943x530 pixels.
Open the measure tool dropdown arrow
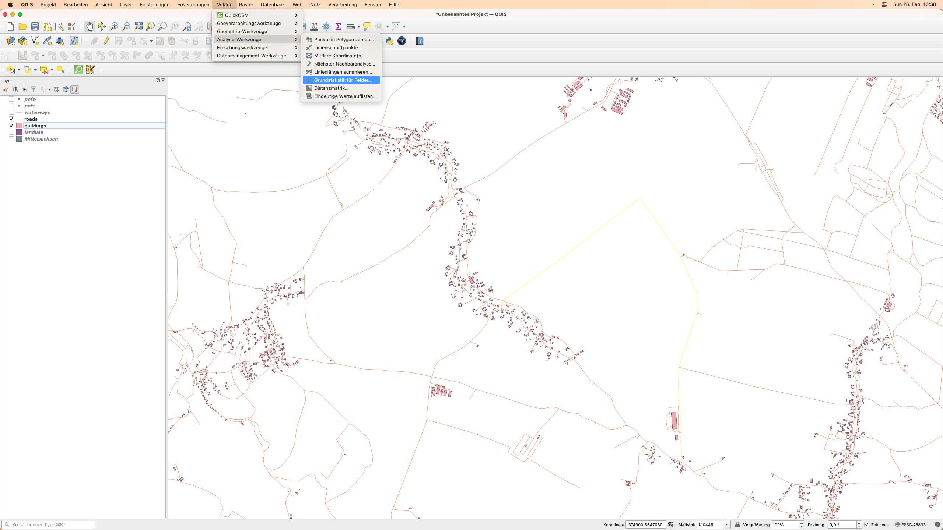coord(359,27)
